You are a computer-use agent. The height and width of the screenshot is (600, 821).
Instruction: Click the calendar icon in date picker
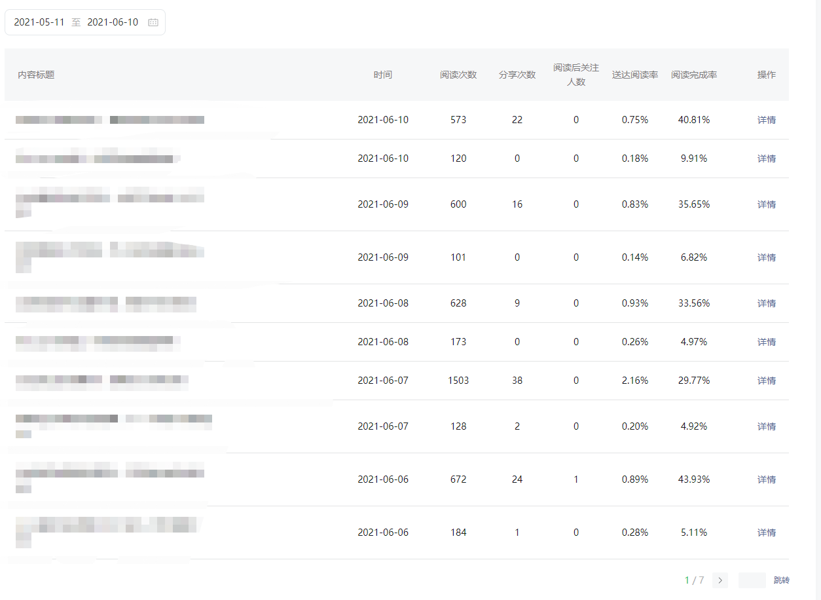153,22
